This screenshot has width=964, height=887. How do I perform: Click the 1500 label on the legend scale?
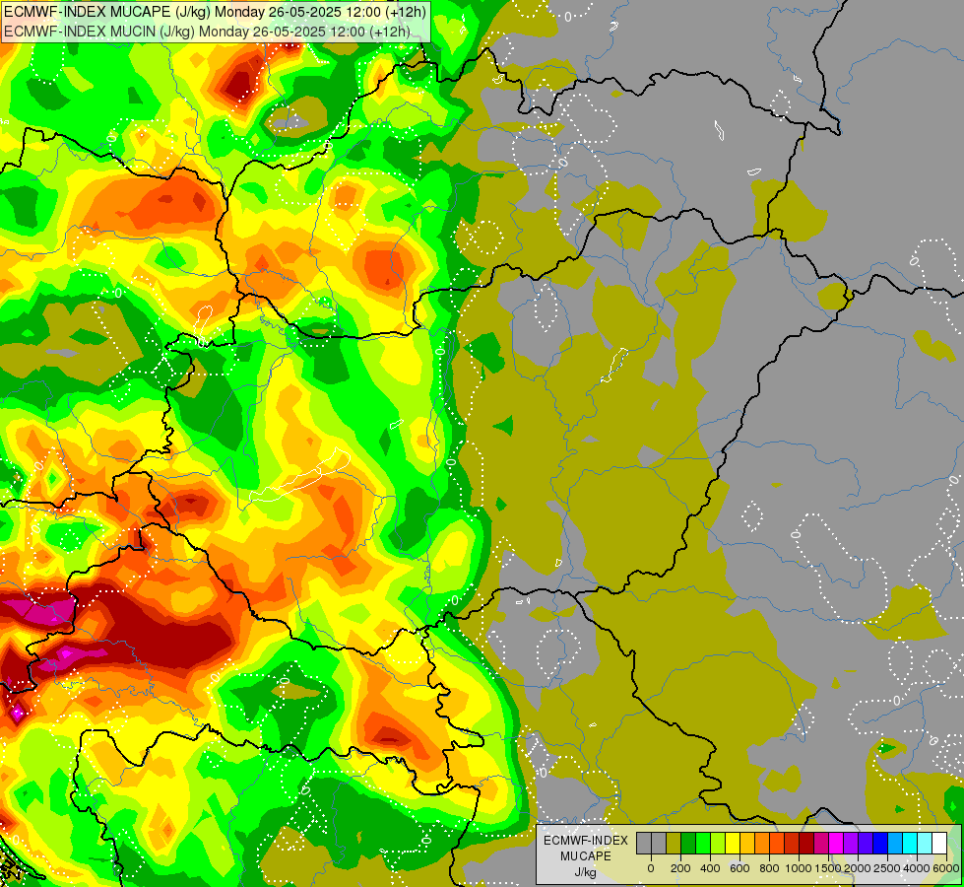[827, 868]
